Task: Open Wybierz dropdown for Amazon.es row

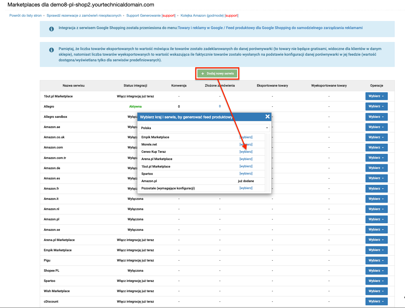Action: [376, 178]
